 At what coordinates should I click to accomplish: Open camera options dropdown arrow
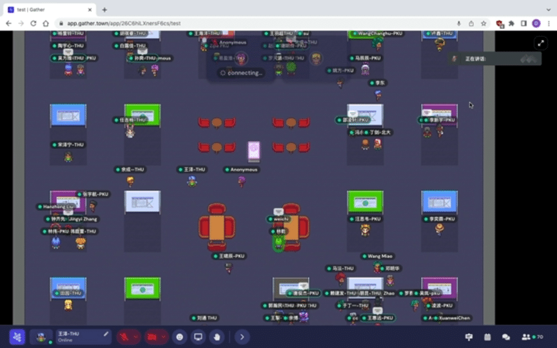(164, 336)
